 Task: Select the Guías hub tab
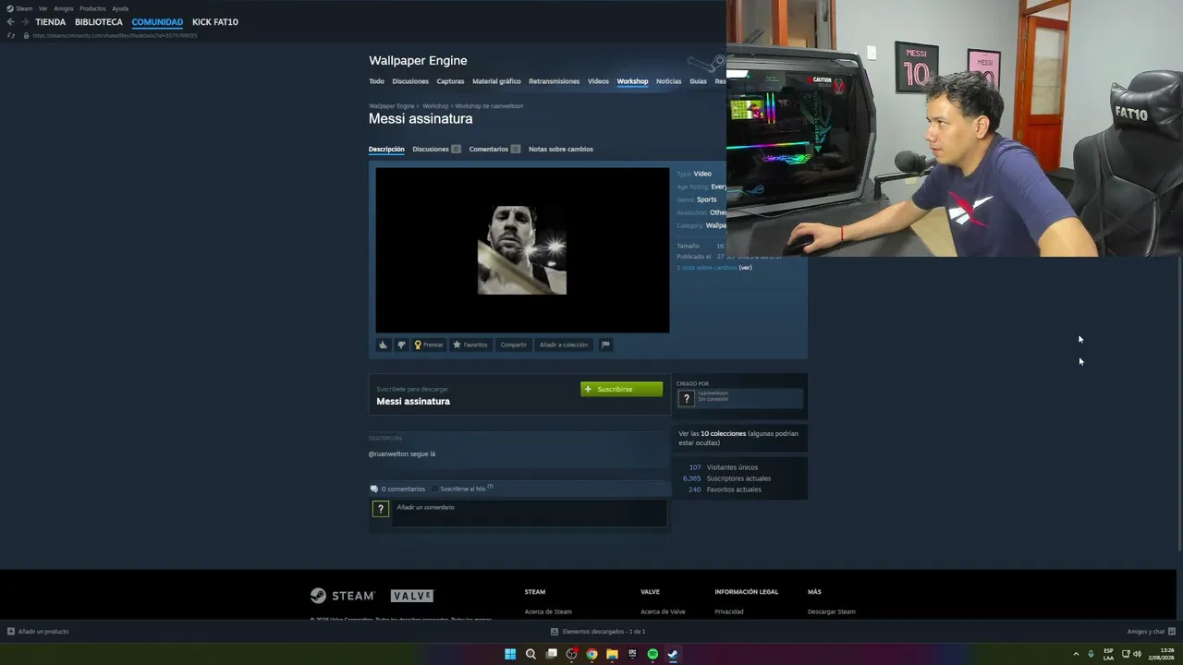(x=698, y=81)
